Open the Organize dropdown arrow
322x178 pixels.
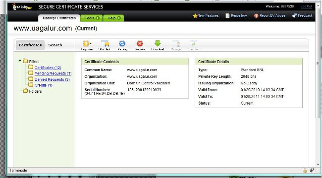pyautogui.click(x=91, y=44)
